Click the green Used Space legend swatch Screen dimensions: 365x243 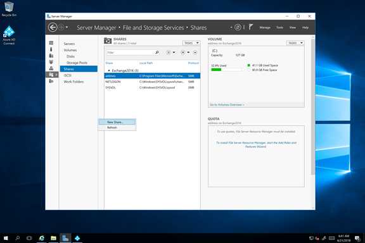click(x=248, y=65)
